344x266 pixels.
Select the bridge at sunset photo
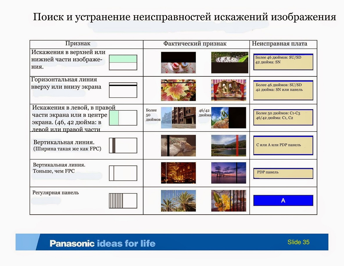[229, 173]
